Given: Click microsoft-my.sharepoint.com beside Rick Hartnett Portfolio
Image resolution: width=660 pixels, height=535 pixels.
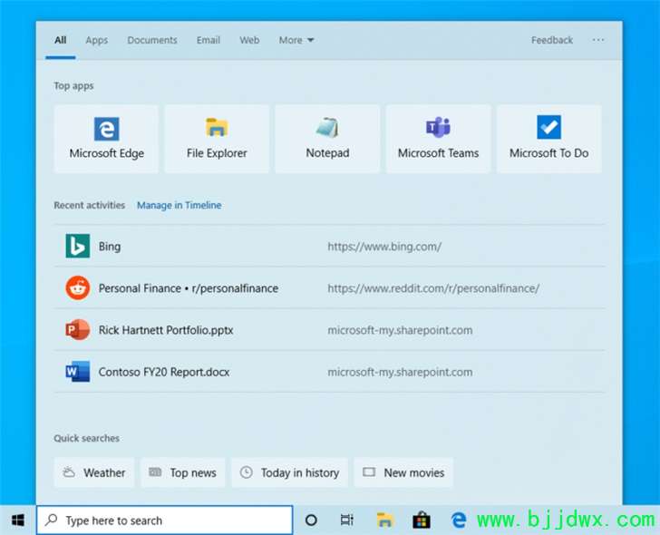Looking at the screenshot, I should pyautogui.click(x=400, y=330).
